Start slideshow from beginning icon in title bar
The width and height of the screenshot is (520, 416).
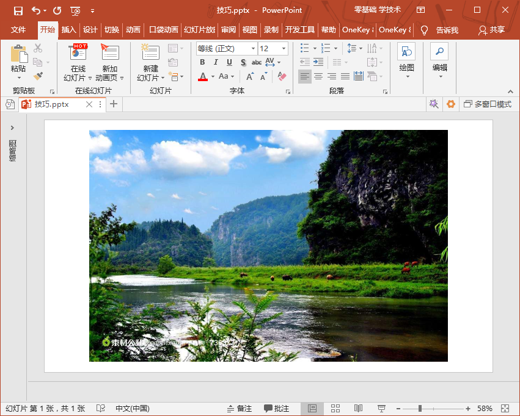76,11
